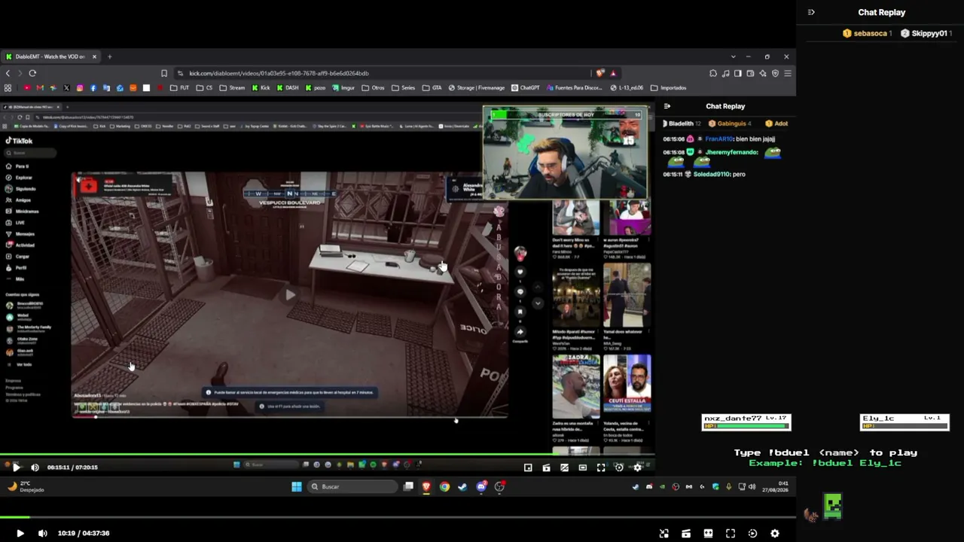Play the inner Kick VOD player
Image resolution: width=964 pixels, height=542 pixels.
(17, 467)
